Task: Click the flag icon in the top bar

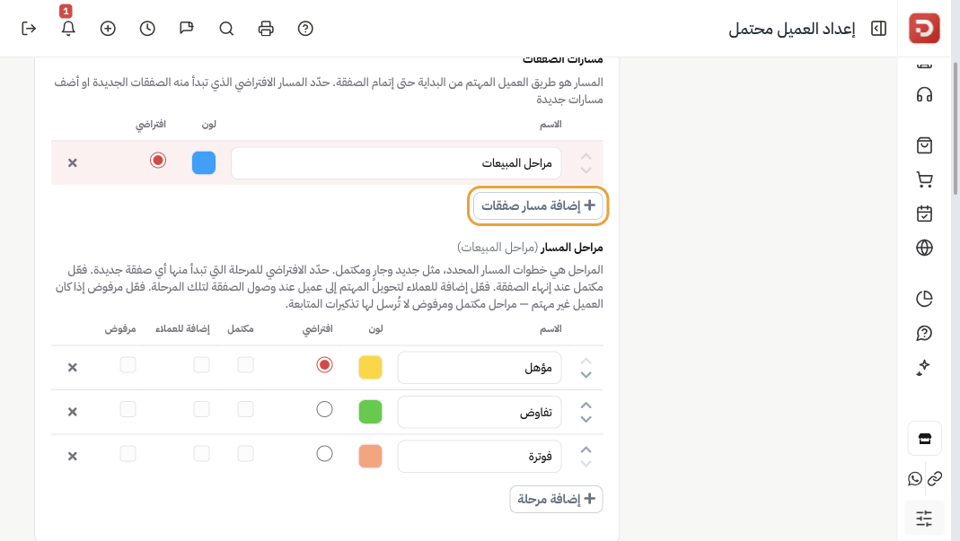Action: tap(187, 29)
